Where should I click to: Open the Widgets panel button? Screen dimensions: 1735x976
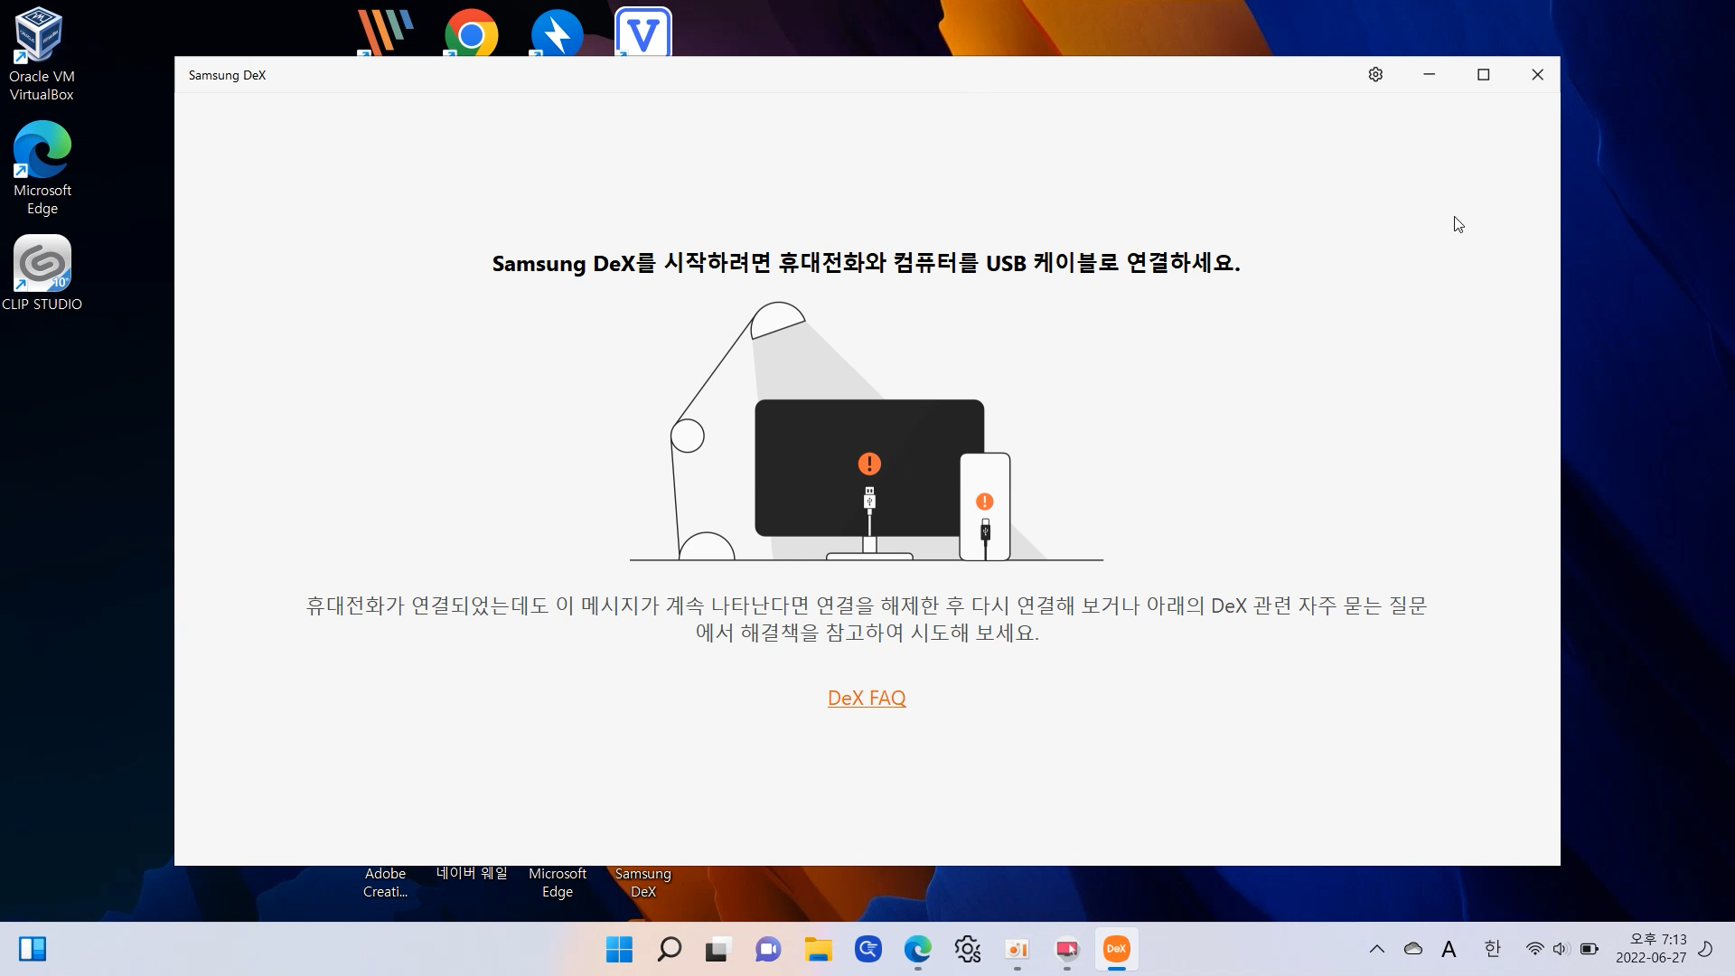(33, 949)
